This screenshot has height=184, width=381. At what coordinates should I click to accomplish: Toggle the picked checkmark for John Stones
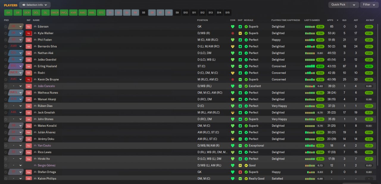pos(6,119)
